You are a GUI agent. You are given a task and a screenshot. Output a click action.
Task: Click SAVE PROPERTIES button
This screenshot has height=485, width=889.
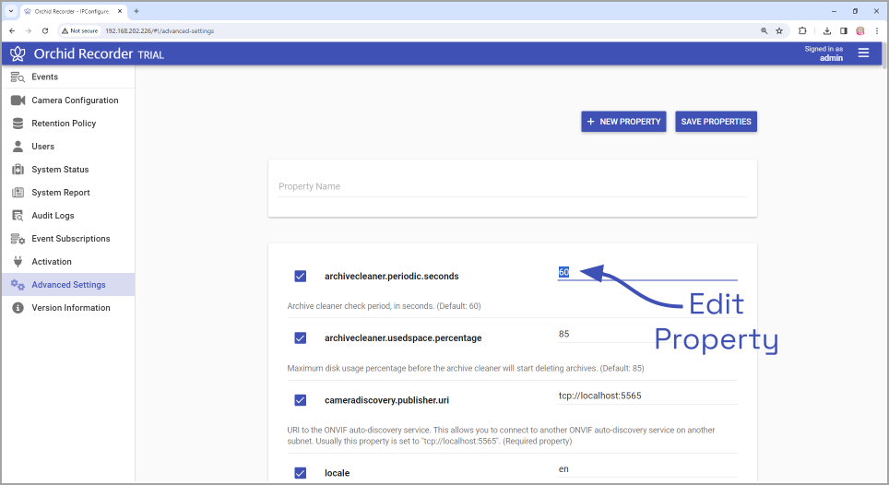point(716,122)
